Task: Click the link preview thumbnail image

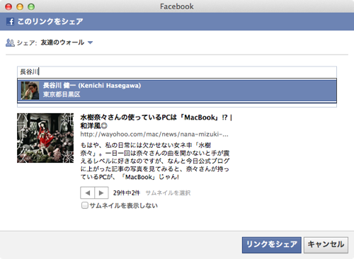Action: click(x=45, y=138)
